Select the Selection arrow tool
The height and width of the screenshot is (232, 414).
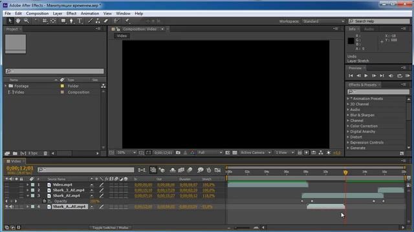(x=10, y=21)
